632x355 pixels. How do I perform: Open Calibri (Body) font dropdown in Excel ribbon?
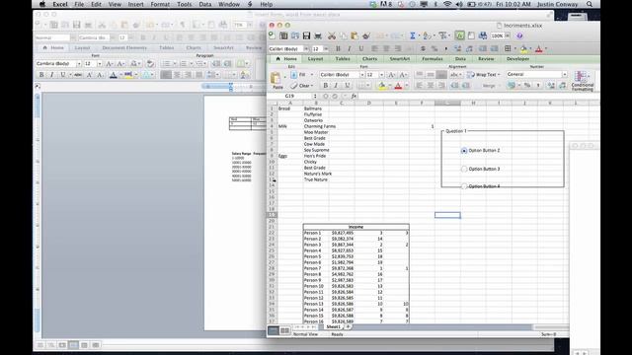pyautogui.click(x=362, y=75)
